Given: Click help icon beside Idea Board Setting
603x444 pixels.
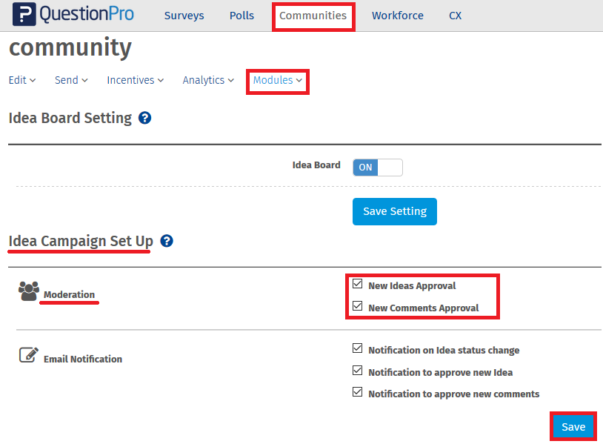Looking at the screenshot, I should tap(145, 118).
